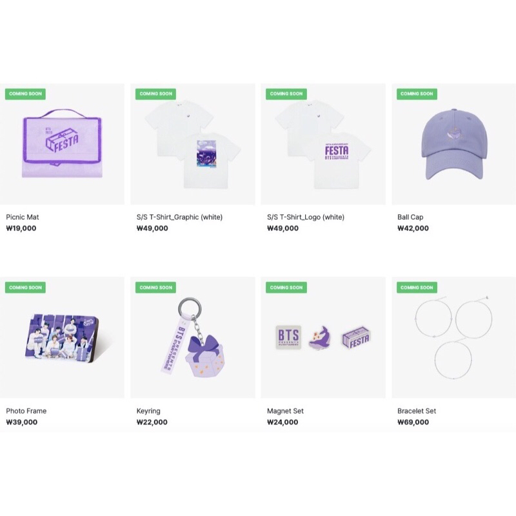Click the Picnic Mat title link

[x=23, y=217]
